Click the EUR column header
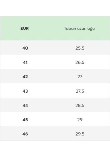Viewport: 110px width, 157px height. point(24,28)
